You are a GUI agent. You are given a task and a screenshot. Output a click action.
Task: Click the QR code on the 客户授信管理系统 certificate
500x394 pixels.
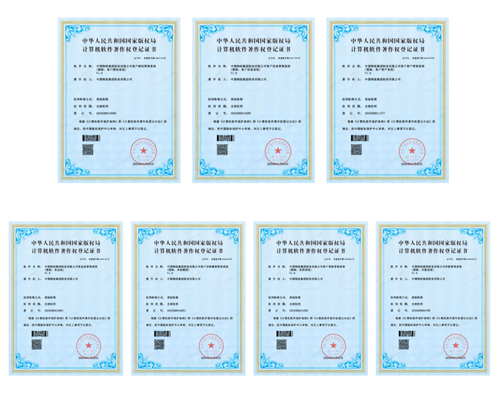[89, 150]
